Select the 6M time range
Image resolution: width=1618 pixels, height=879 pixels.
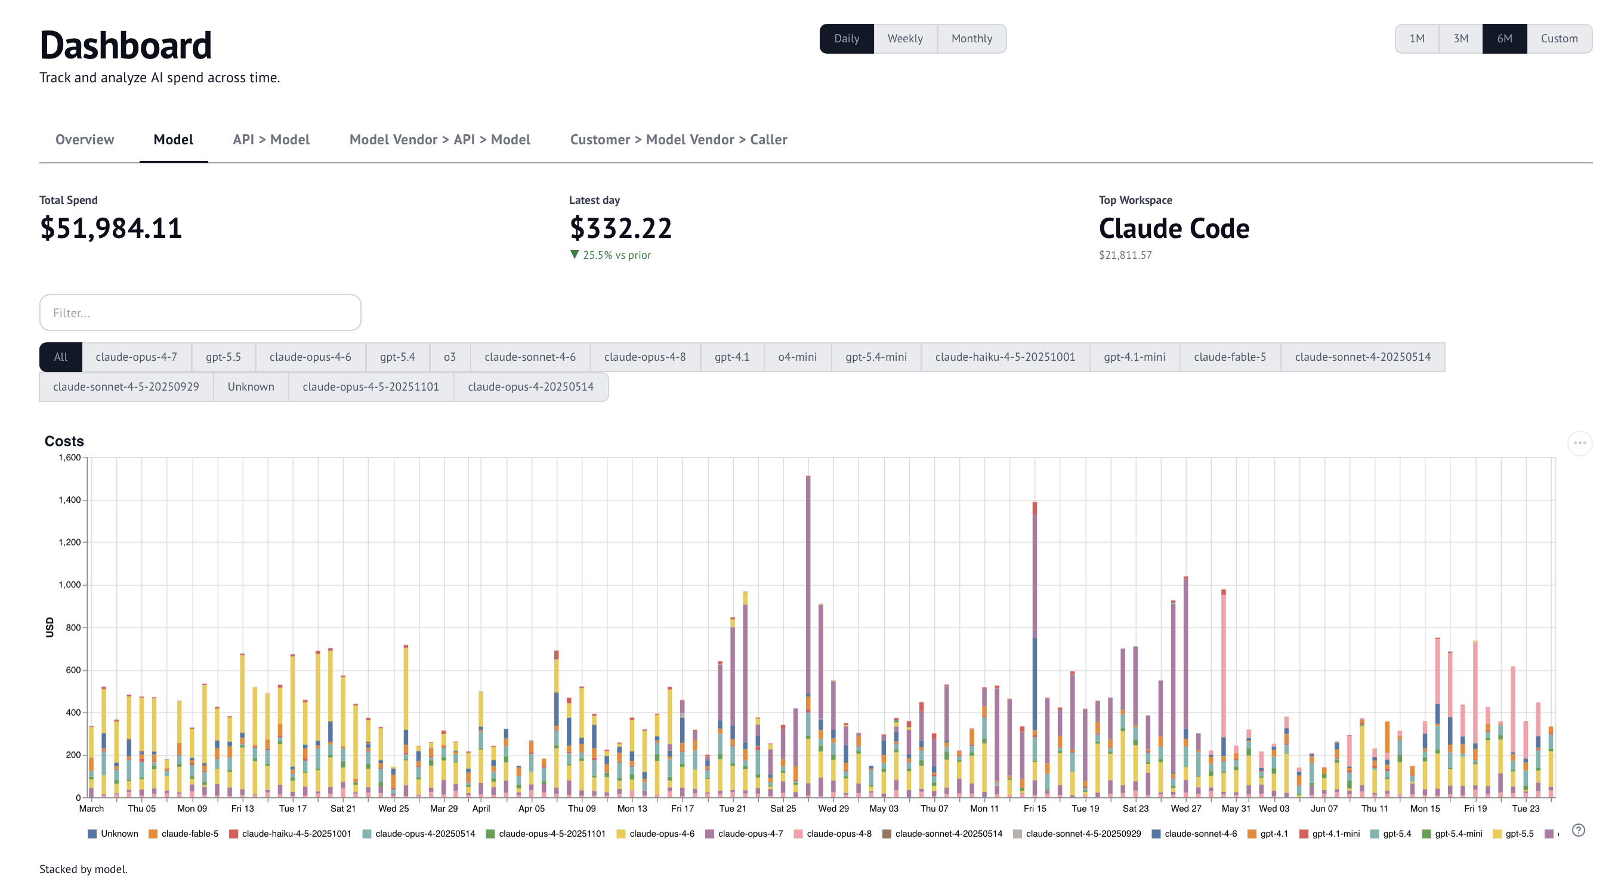pos(1504,39)
